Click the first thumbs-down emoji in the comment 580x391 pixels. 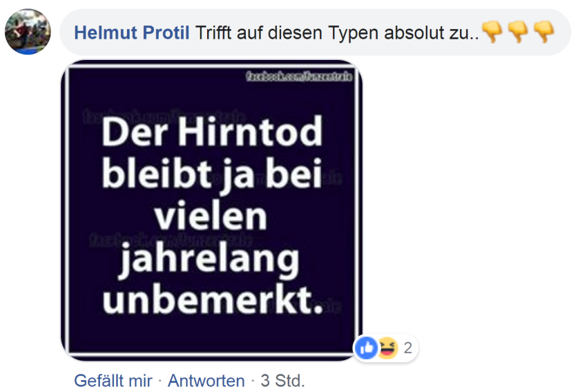[493, 32]
